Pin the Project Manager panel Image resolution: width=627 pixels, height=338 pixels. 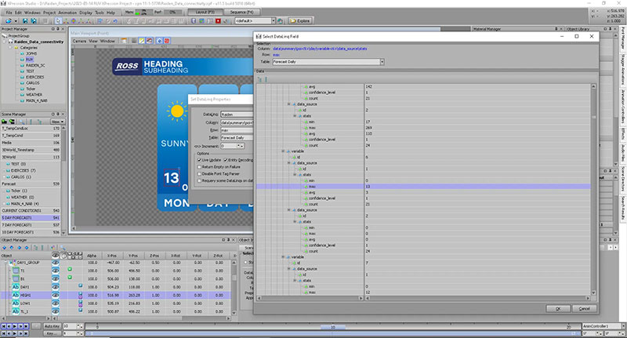click(x=59, y=29)
